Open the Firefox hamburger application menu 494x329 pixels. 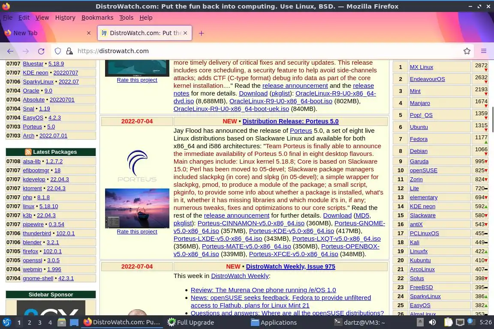pyautogui.click(x=484, y=51)
